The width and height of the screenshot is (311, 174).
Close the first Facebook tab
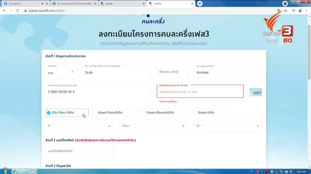pos(47,4)
